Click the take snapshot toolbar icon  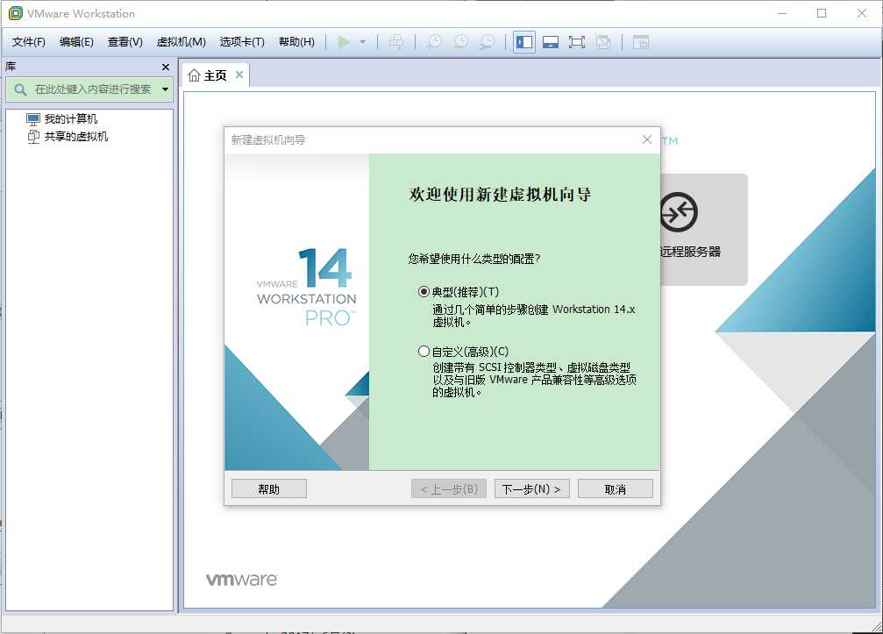pyautogui.click(x=434, y=42)
